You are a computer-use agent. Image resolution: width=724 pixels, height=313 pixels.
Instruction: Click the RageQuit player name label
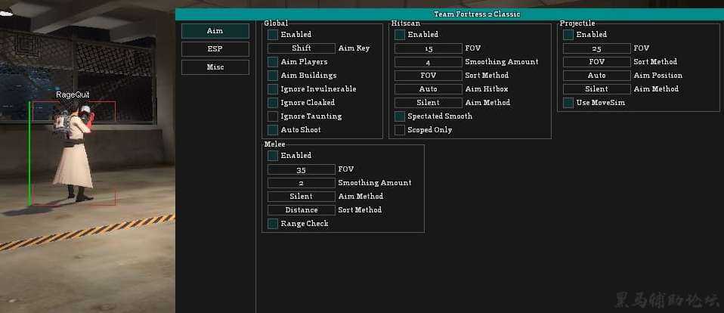click(73, 95)
